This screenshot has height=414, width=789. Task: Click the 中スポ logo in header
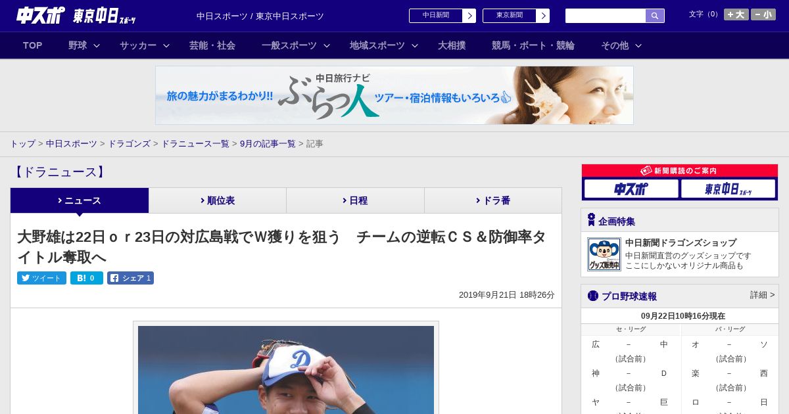41,15
